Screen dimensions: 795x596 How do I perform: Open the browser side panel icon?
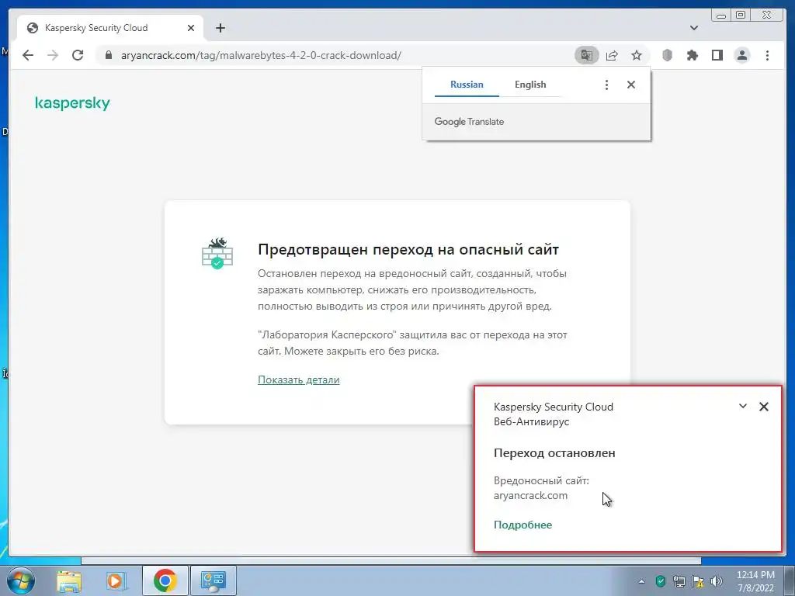click(717, 55)
